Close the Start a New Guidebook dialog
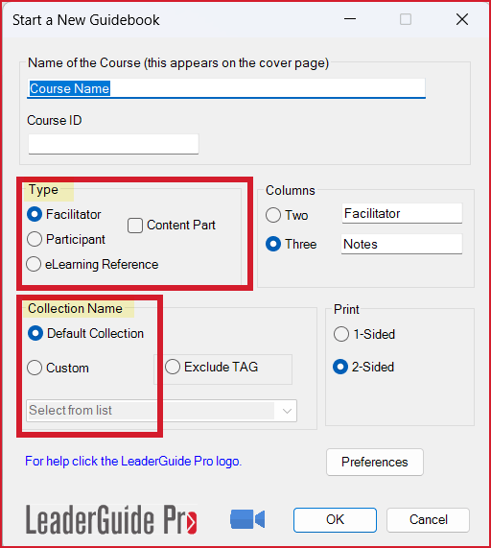 (x=462, y=19)
